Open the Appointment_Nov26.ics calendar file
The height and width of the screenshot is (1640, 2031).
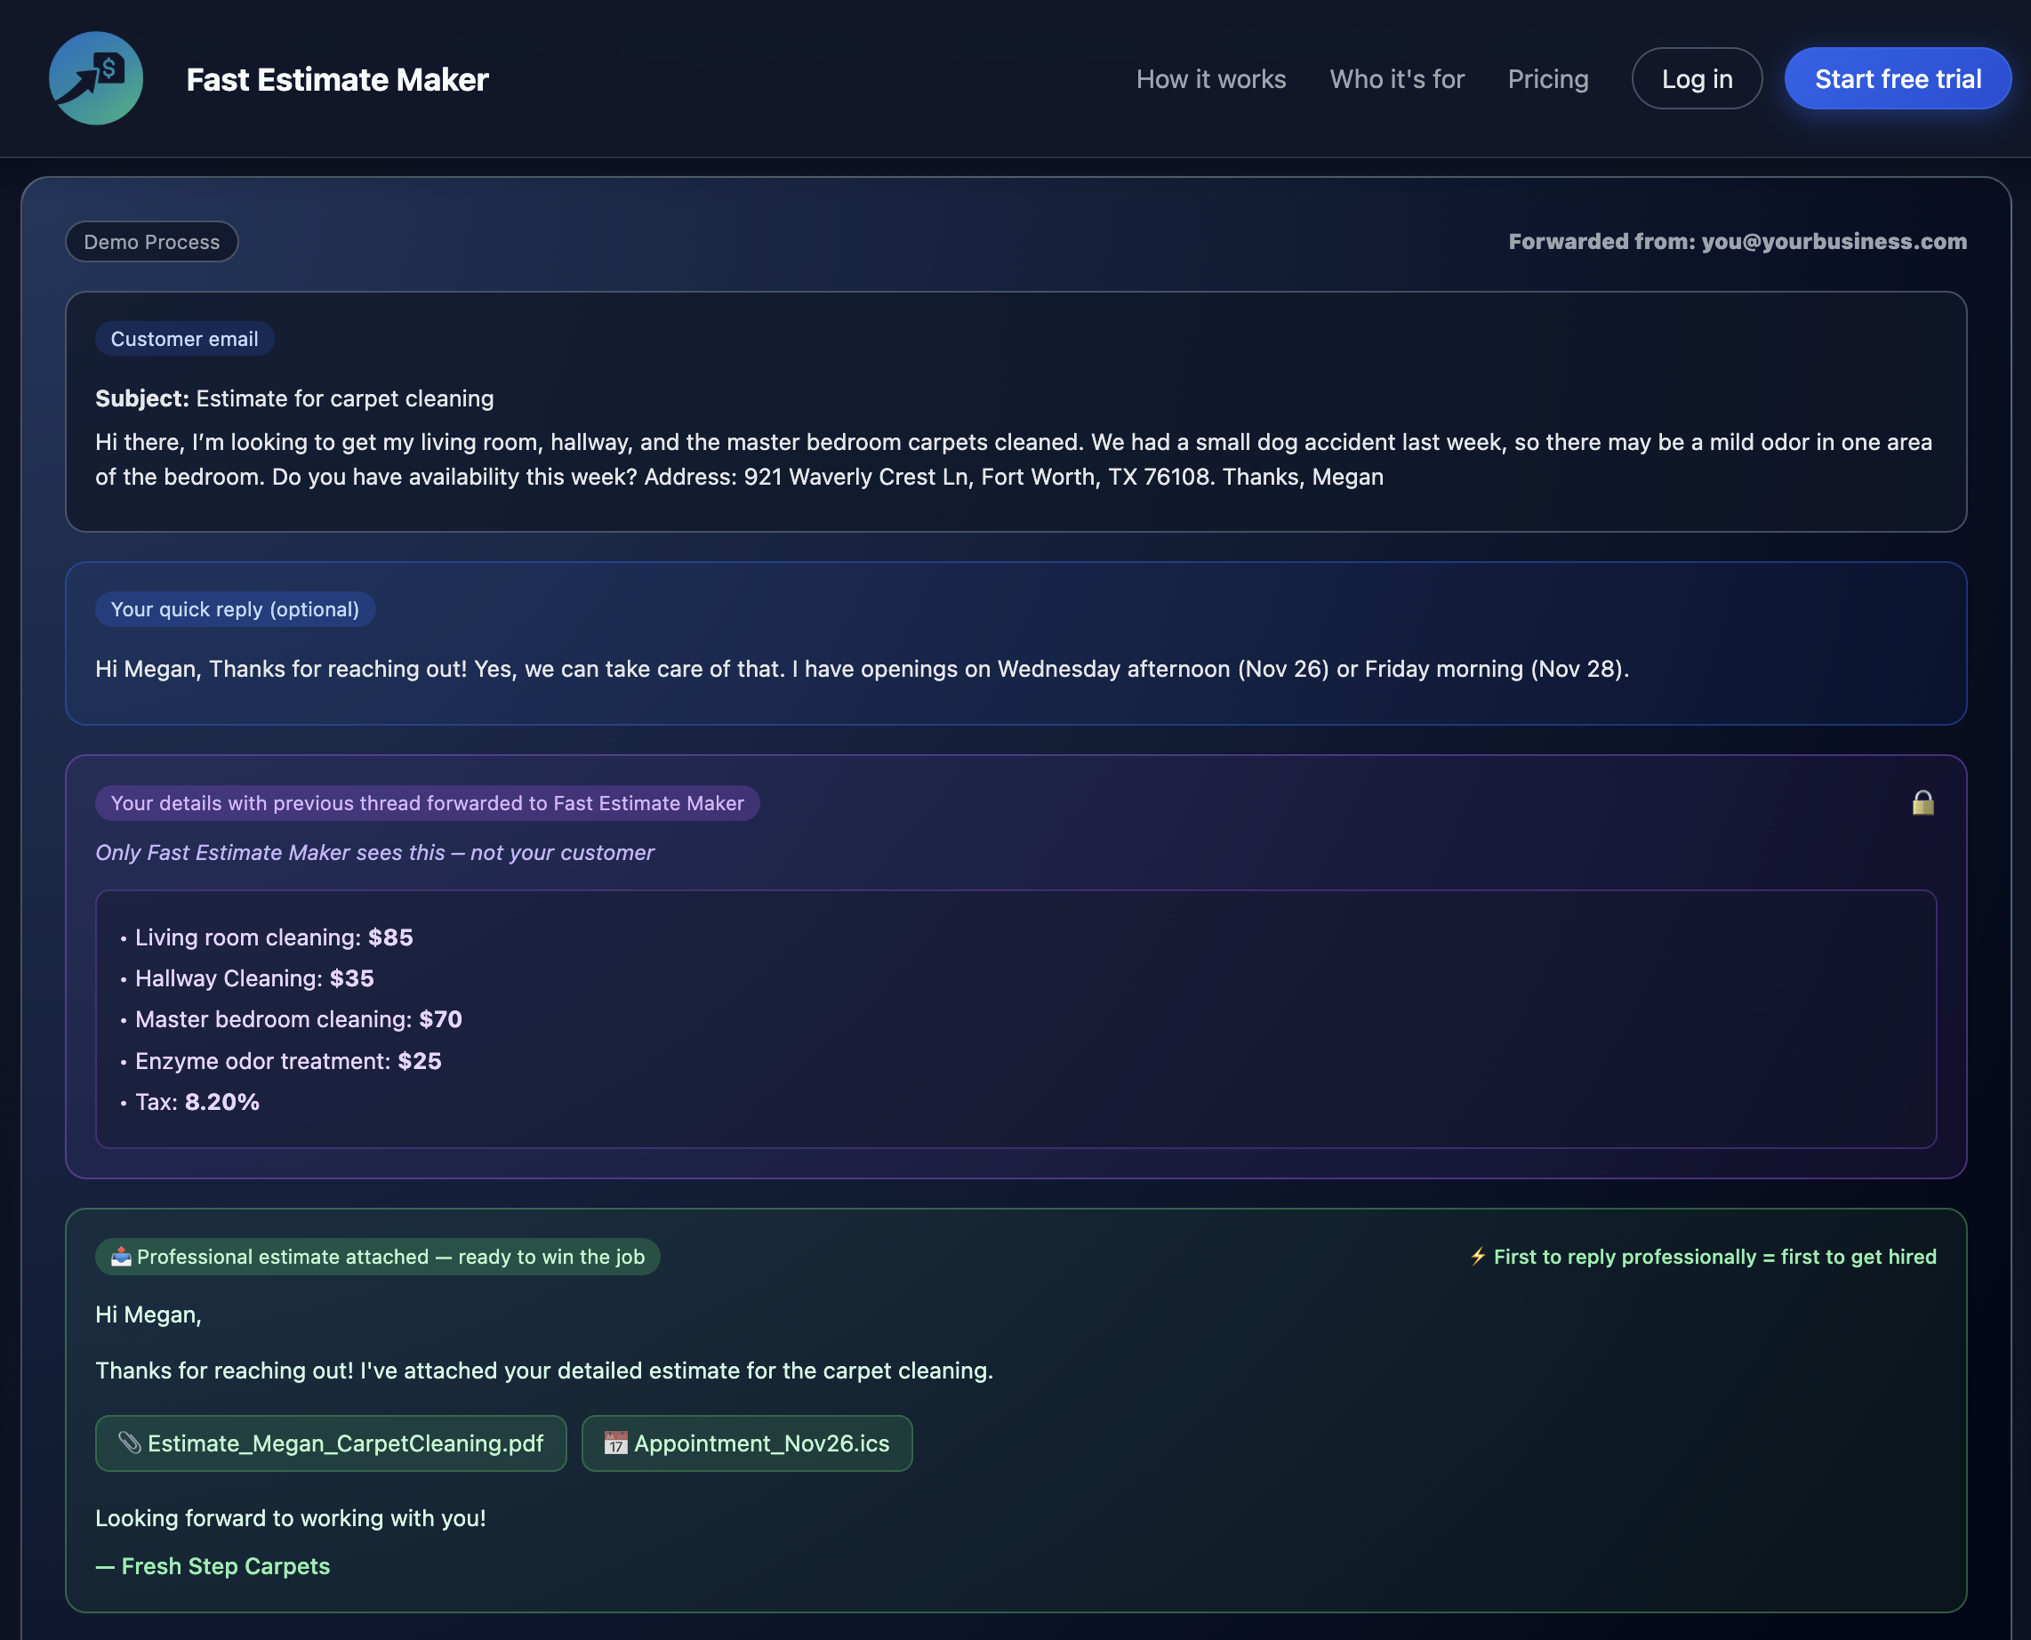click(746, 1443)
